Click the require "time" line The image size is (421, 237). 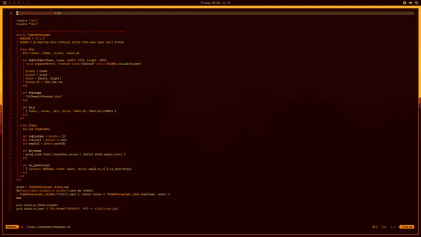(x=27, y=24)
